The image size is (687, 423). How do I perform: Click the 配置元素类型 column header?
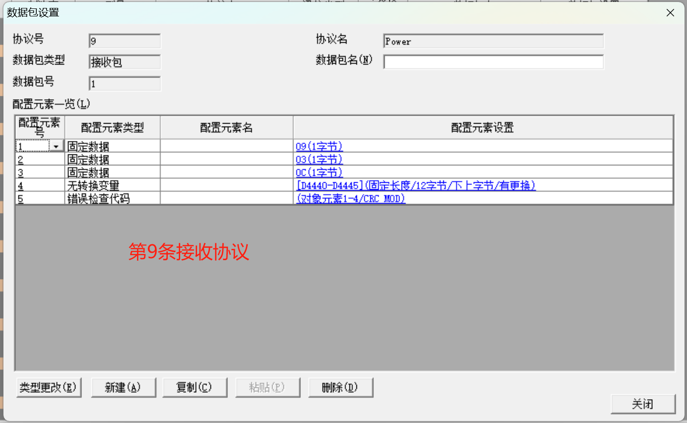113,128
